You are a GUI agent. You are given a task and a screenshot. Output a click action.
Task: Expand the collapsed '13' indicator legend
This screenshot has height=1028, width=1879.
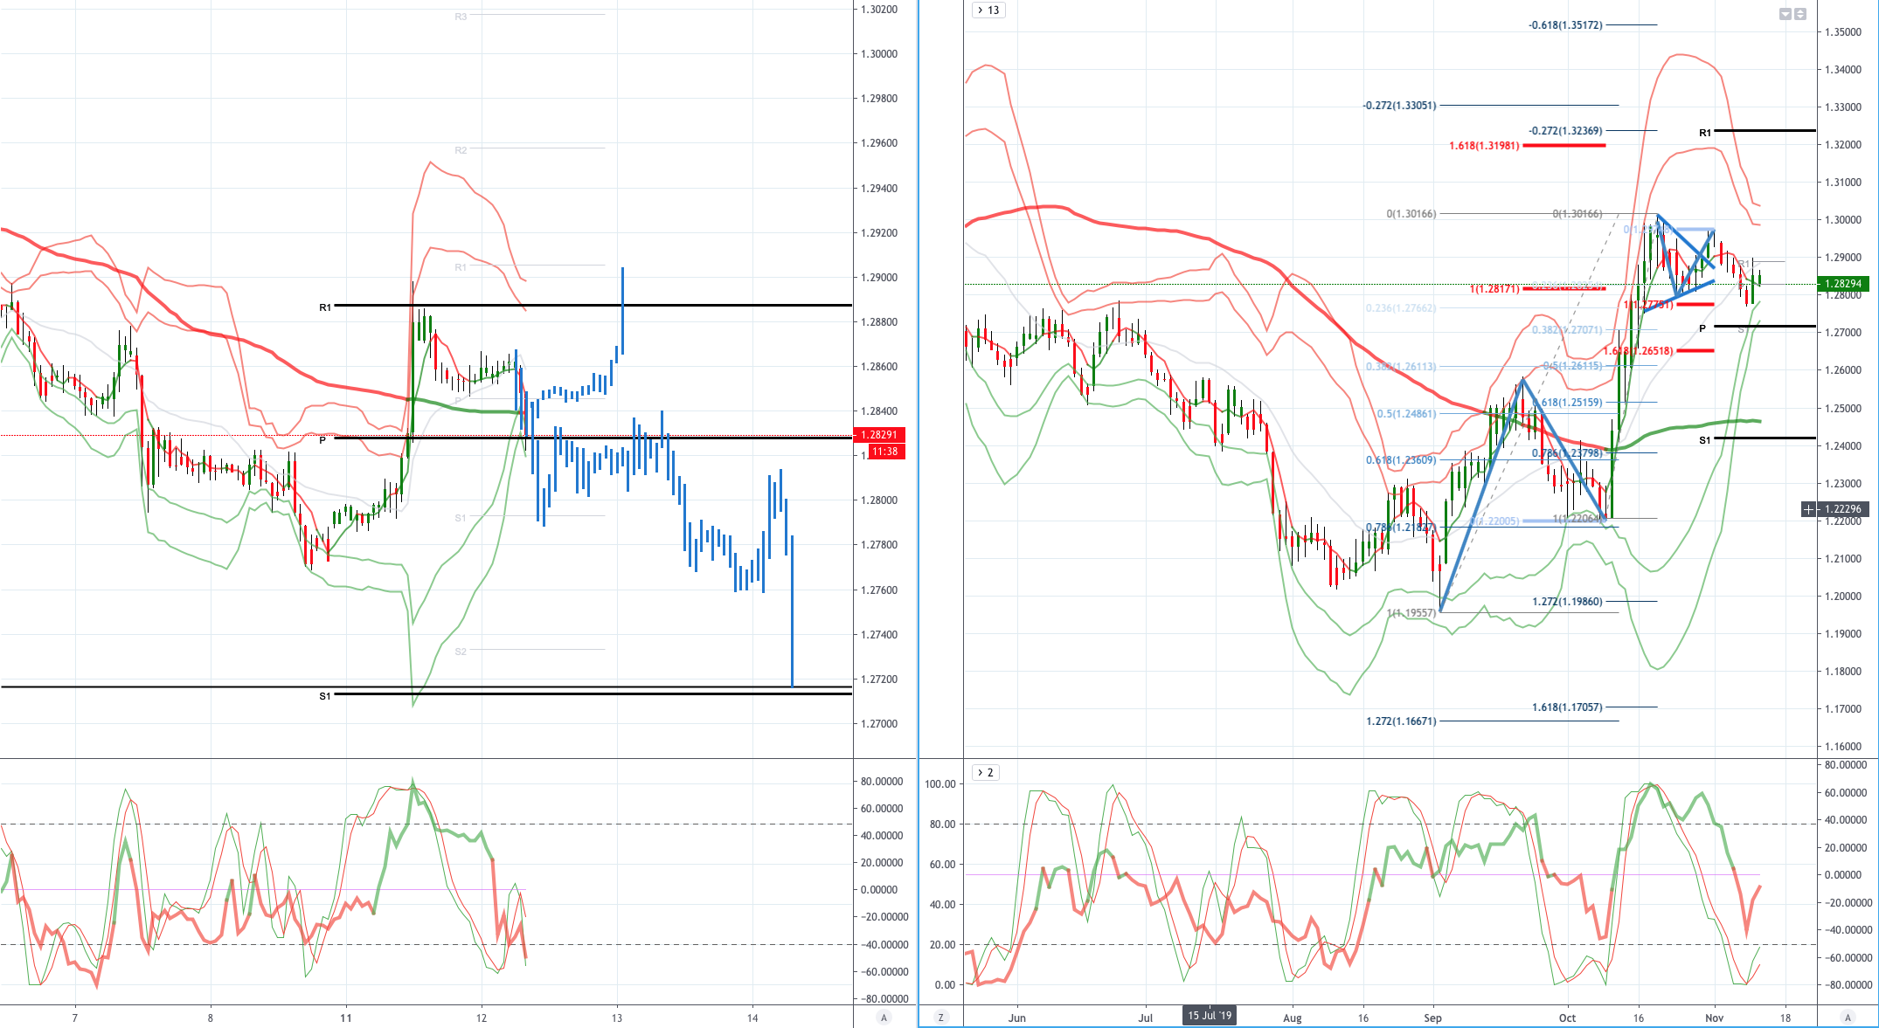point(988,10)
